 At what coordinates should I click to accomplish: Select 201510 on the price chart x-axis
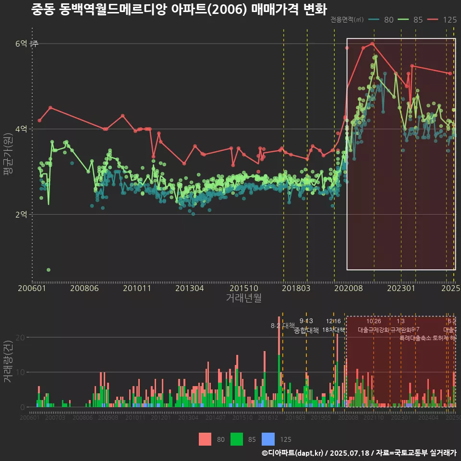tap(244, 288)
